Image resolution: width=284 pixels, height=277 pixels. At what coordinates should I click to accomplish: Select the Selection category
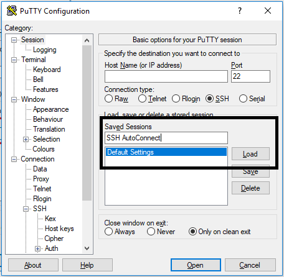point(47,139)
